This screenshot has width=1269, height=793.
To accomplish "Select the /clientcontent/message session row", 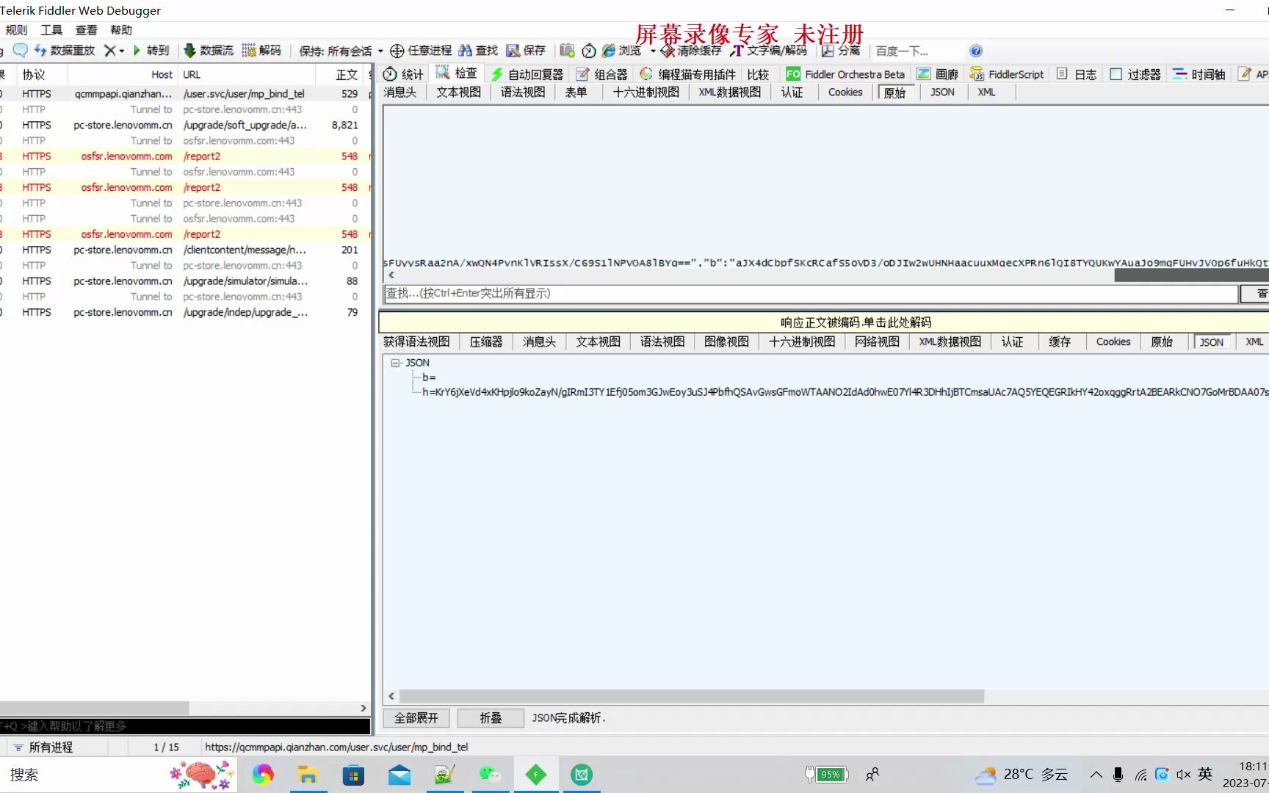I will coord(184,250).
